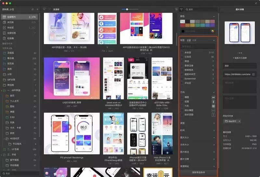
Task: Click the filter funnel icon in toolbar
Action: [x=181, y=9]
